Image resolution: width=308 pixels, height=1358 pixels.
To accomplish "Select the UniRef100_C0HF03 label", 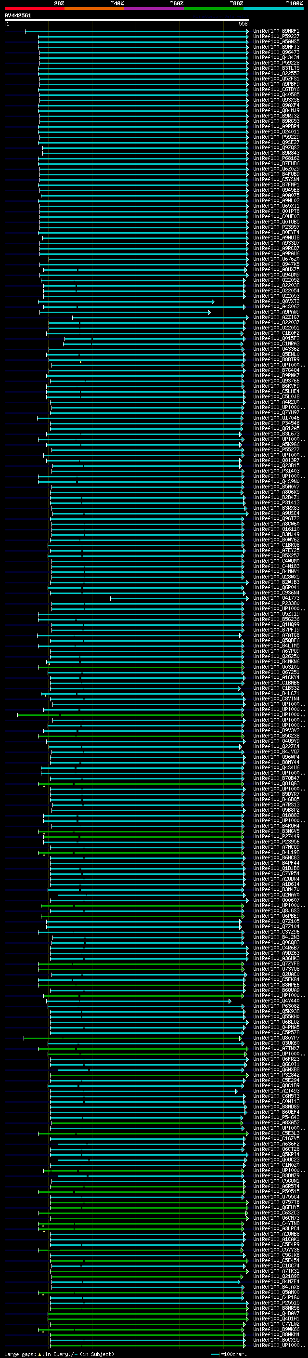I will 276,217.
